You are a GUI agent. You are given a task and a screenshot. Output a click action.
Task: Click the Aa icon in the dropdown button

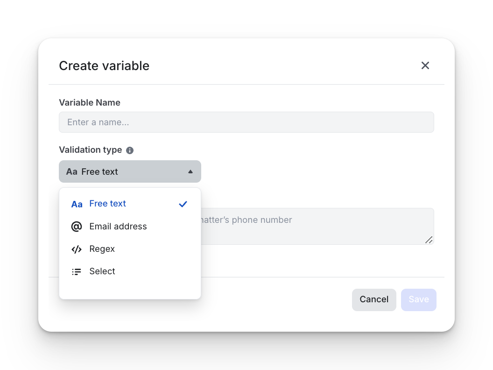72,172
